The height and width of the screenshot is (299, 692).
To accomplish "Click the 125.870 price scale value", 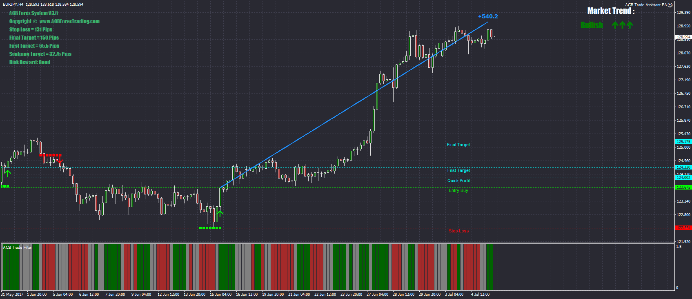I will (683, 120).
